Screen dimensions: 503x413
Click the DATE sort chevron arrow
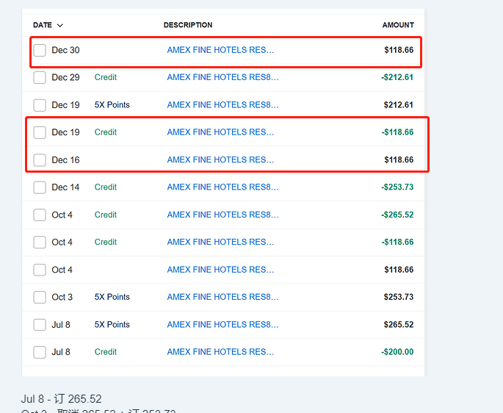[x=60, y=26]
